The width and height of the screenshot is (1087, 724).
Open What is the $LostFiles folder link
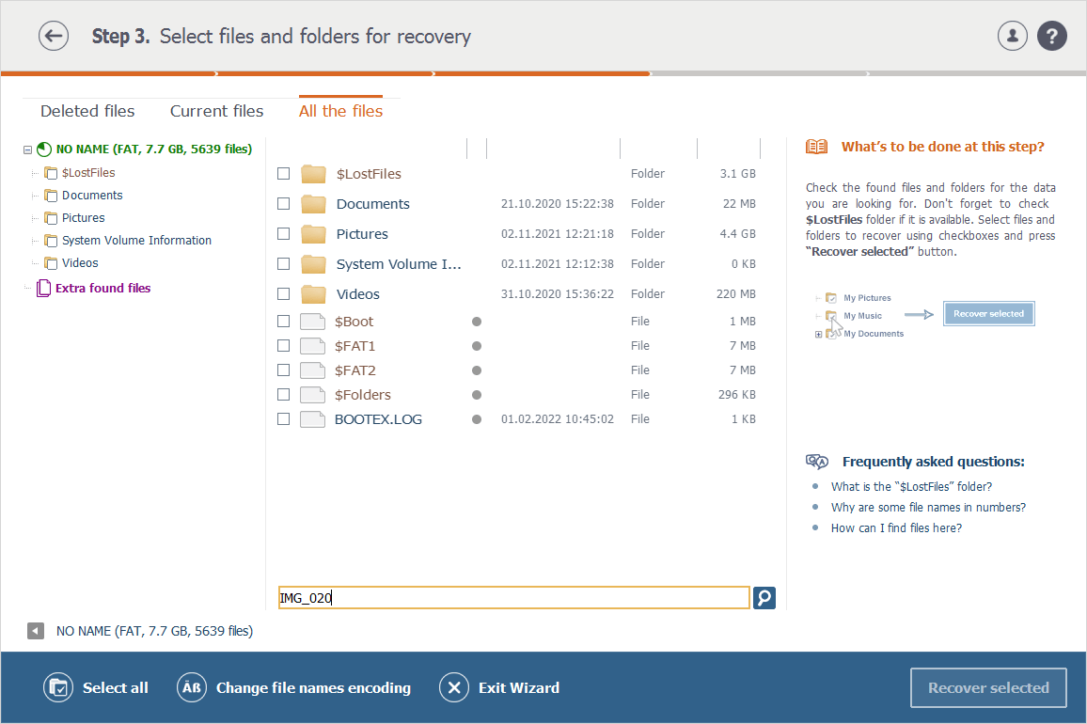click(911, 487)
